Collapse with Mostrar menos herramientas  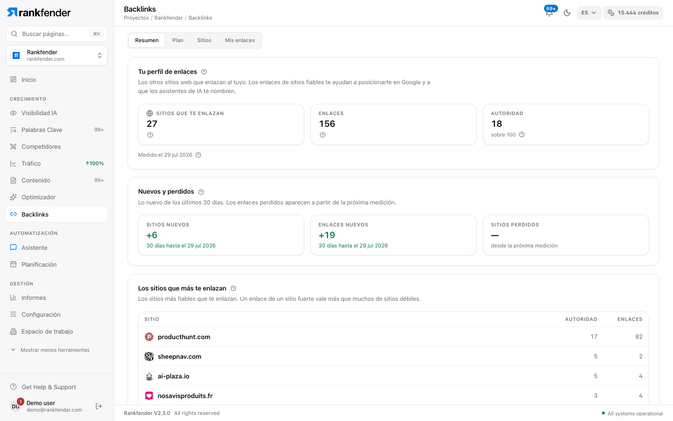[50, 350]
